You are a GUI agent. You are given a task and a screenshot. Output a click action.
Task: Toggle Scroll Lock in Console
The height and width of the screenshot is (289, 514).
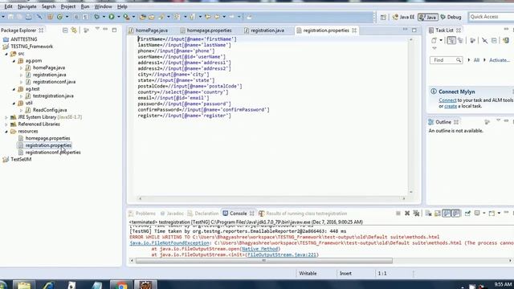point(437,214)
